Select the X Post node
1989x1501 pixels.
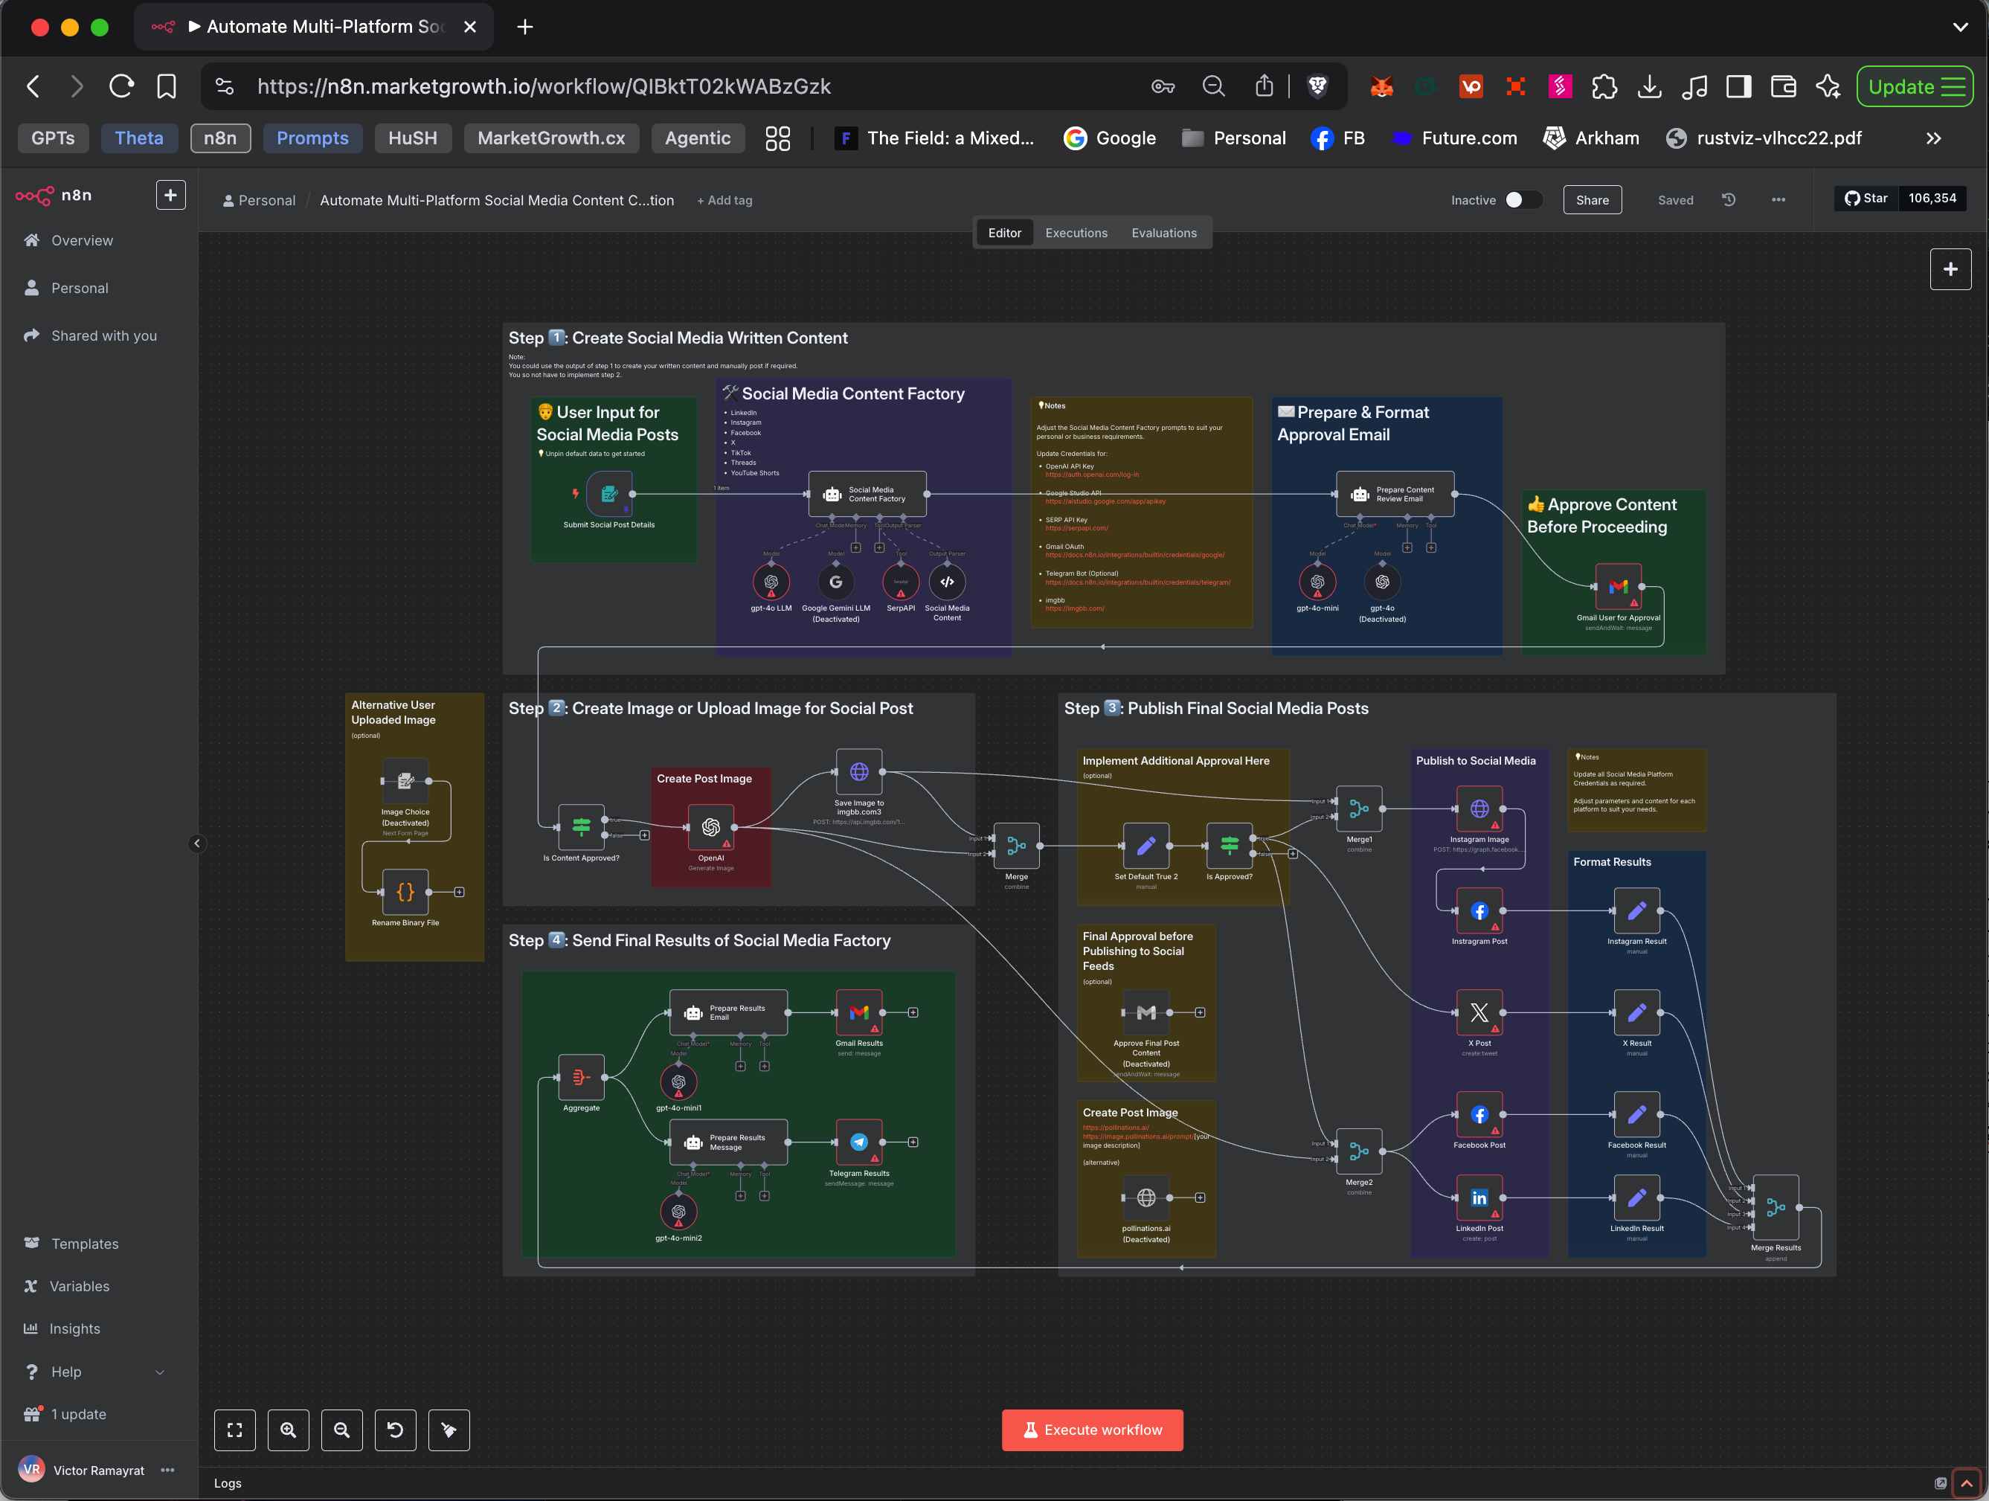pos(1479,1012)
